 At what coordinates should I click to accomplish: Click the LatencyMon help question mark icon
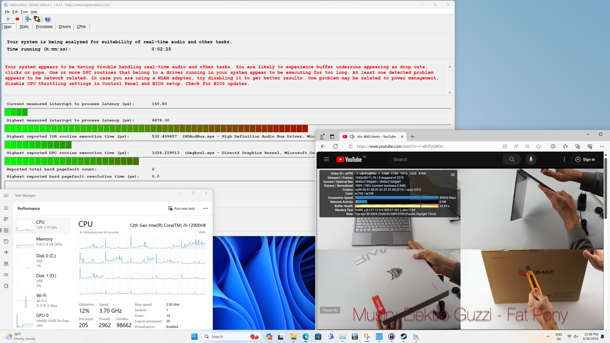click(x=48, y=19)
